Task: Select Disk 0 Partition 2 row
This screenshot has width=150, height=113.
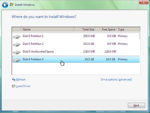Action: point(76,44)
